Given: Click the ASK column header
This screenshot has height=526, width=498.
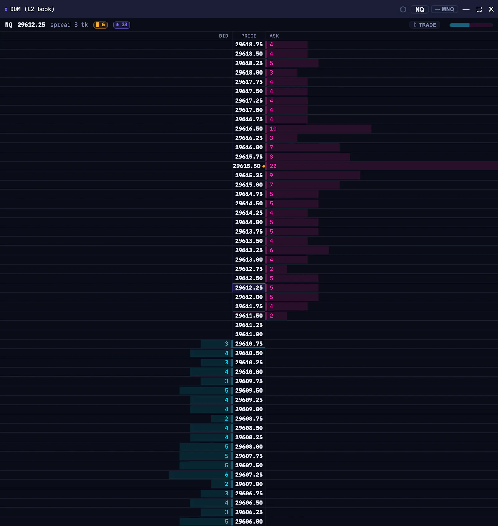Looking at the screenshot, I should pos(274,36).
